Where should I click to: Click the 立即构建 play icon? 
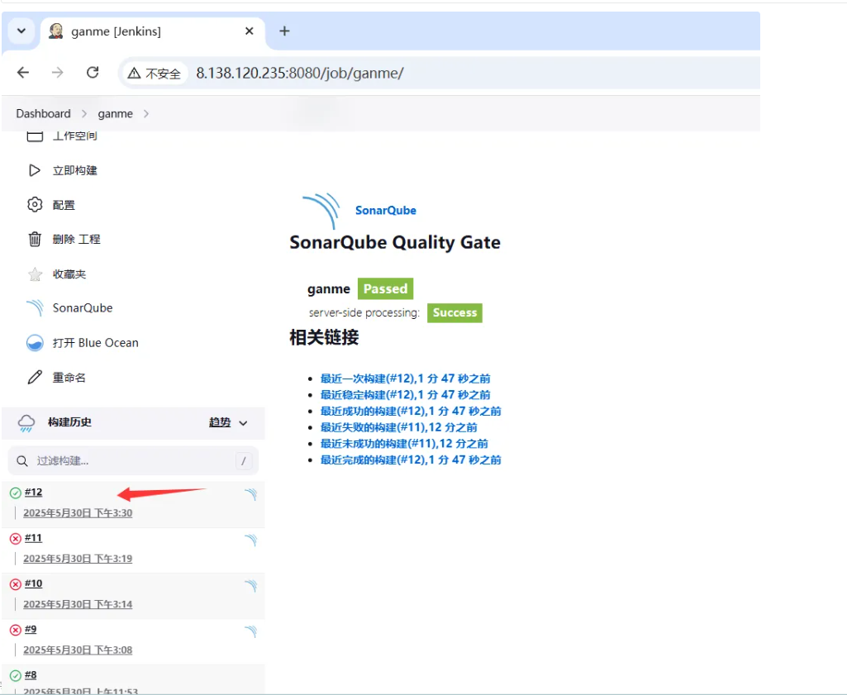(35, 170)
